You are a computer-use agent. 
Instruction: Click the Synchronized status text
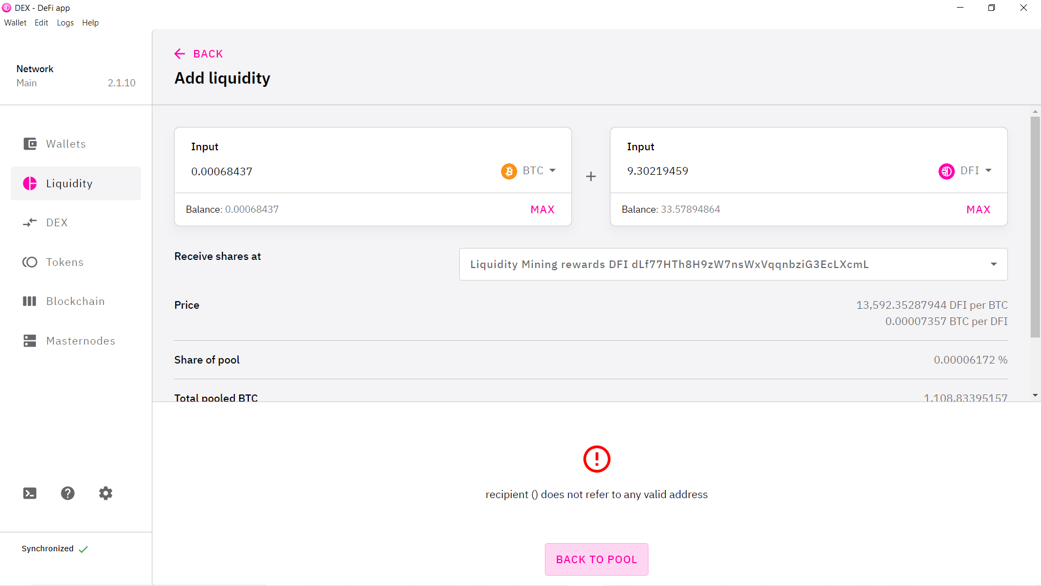click(x=48, y=549)
